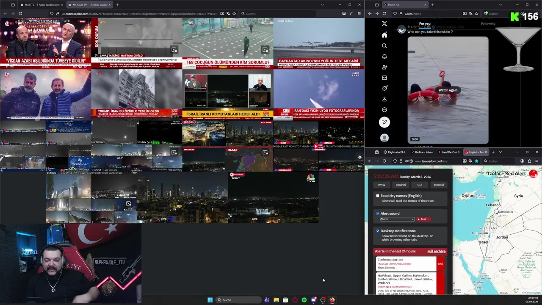The image size is (542, 305).
Task: Select the Multi TV - 15 haber kanalı tab
Action: coord(90,5)
